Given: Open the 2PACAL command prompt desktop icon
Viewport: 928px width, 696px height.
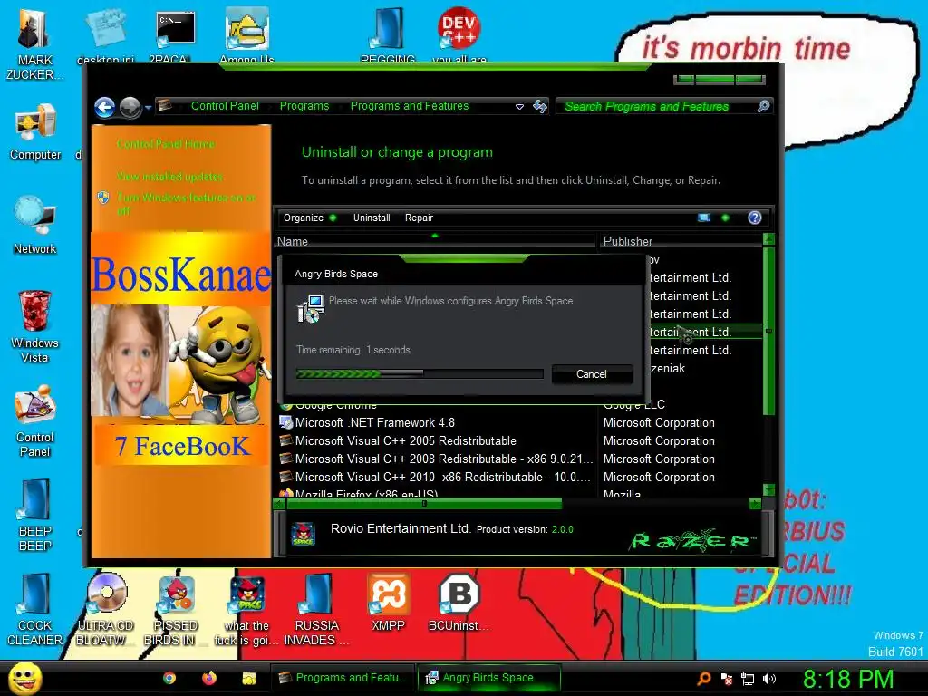Looking at the screenshot, I should 175,34.
